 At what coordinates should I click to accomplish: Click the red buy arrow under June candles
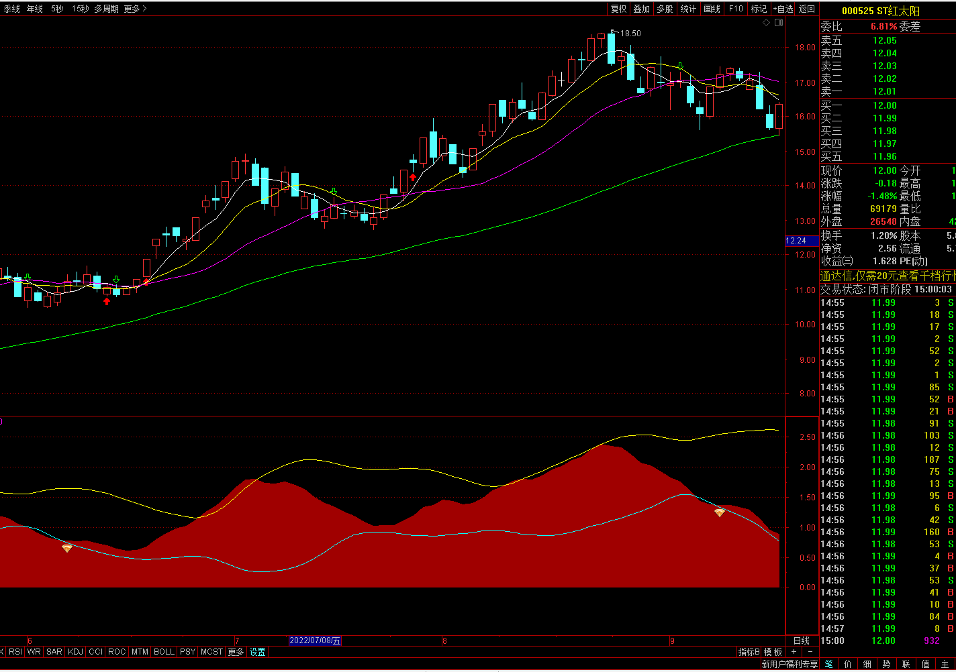[x=106, y=301]
